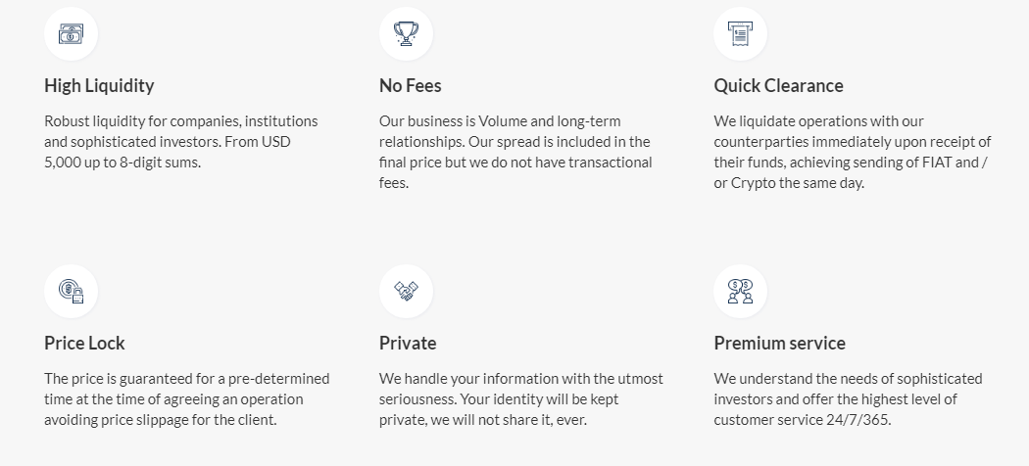Image resolution: width=1029 pixels, height=466 pixels.
Task: Click the receipt machine icon above Quick Clearance
Action: [740, 34]
